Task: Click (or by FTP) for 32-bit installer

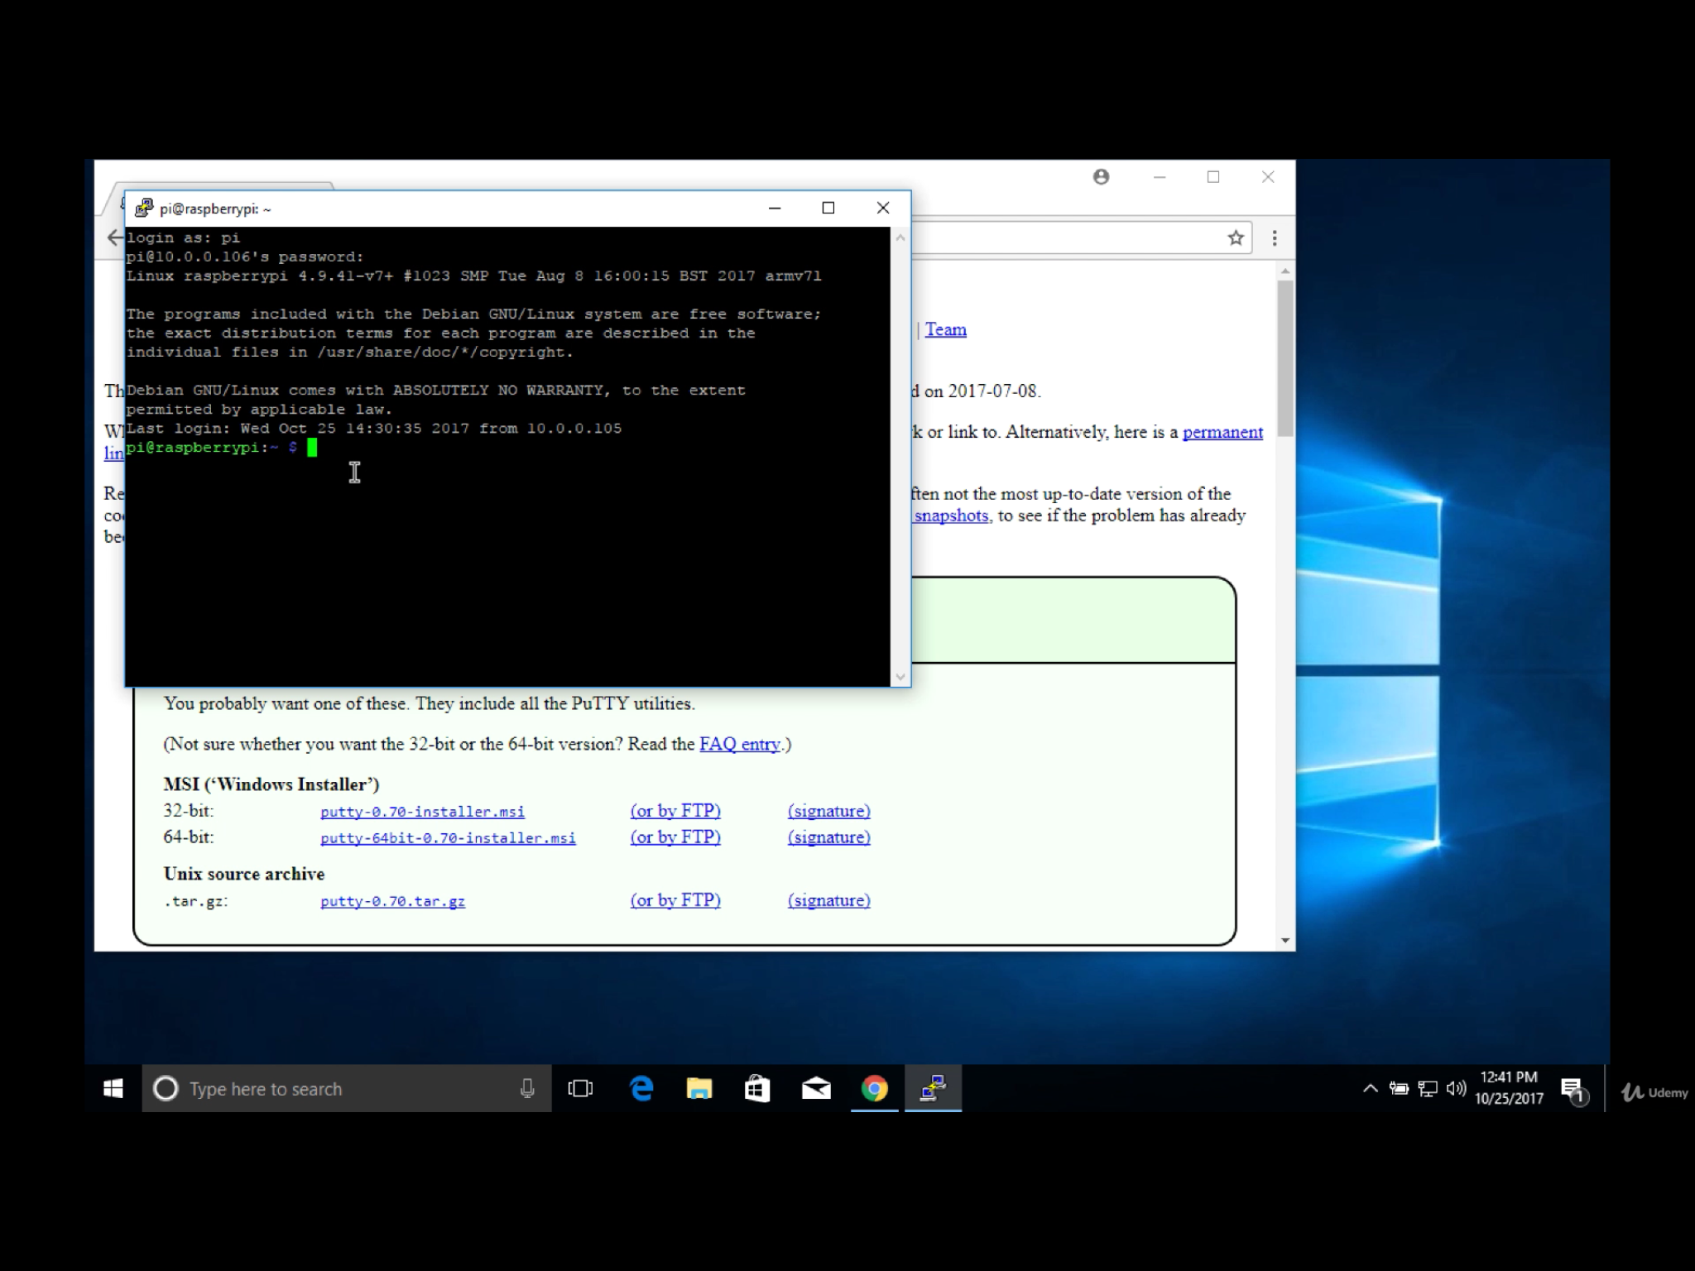Action: click(x=675, y=811)
